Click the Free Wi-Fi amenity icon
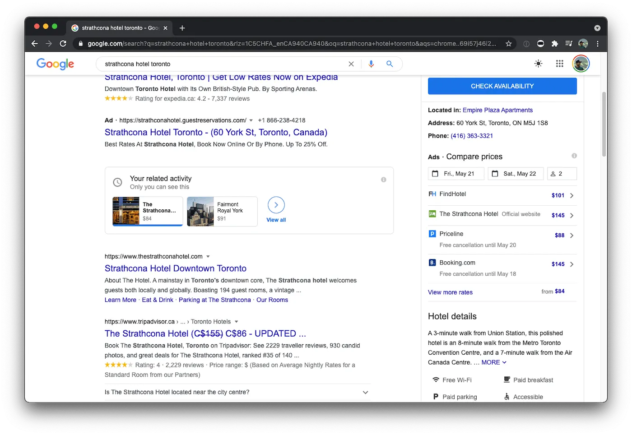This screenshot has width=632, height=435. pyautogui.click(x=436, y=380)
